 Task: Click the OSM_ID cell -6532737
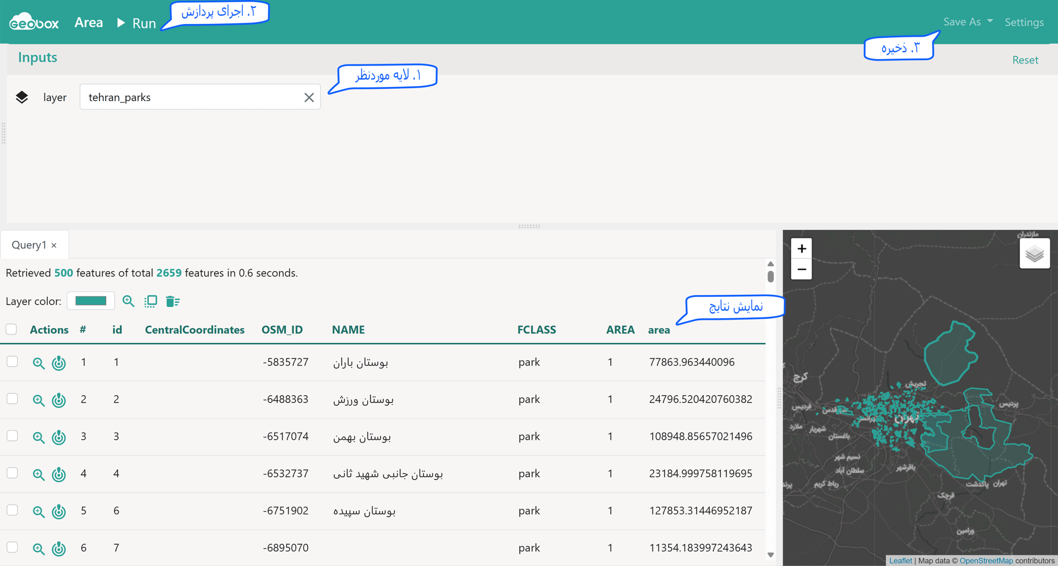tap(286, 473)
